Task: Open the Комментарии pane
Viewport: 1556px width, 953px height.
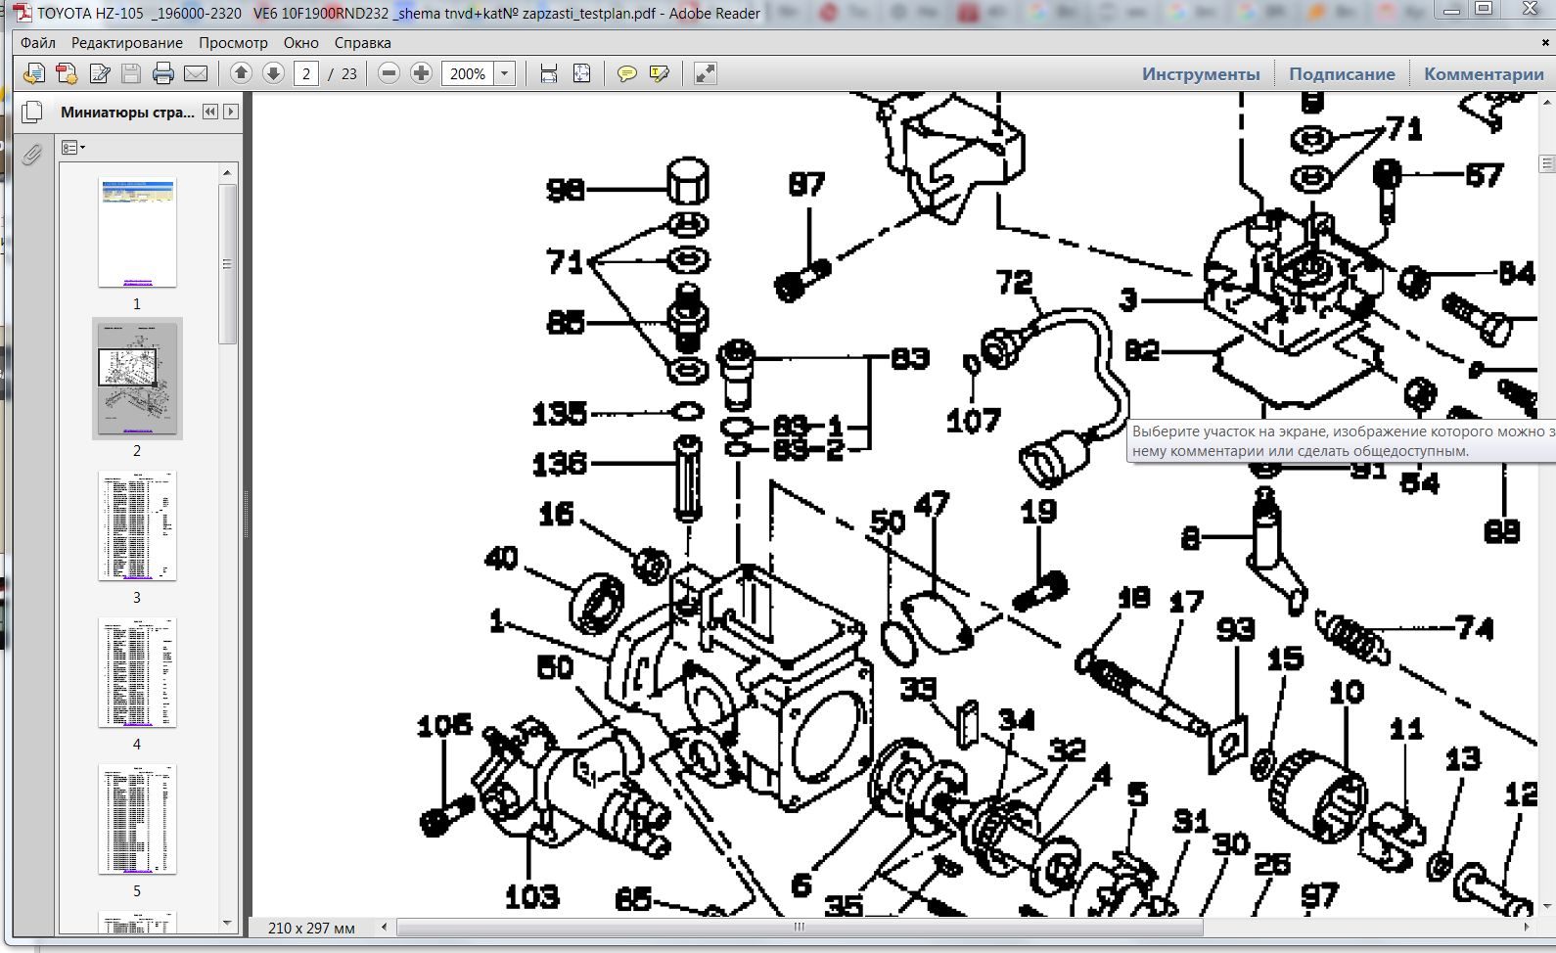Action: [x=1484, y=74]
